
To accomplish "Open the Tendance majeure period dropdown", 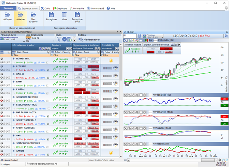I will pyautogui.click(x=70, y=52).
